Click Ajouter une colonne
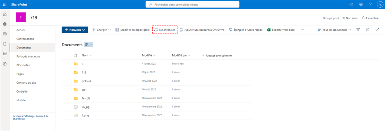Screen dimensions: 385x131 pyautogui.click(x=217, y=55)
